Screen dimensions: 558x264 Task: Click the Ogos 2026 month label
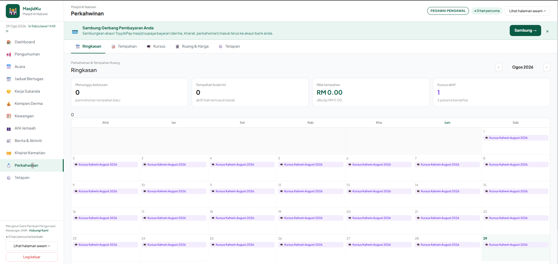click(x=523, y=67)
